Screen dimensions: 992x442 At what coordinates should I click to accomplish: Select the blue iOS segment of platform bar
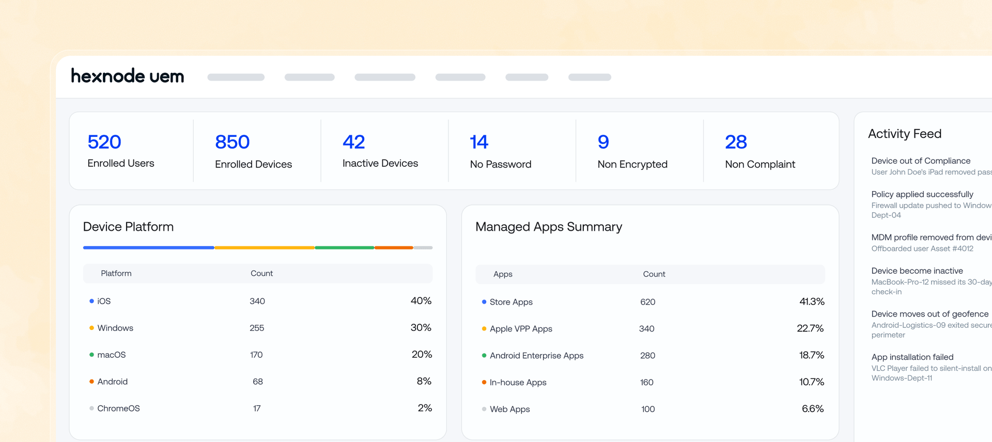(x=149, y=248)
